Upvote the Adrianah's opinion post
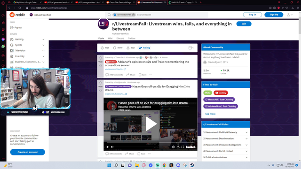This screenshot has height=169, width=301. pos(100,58)
